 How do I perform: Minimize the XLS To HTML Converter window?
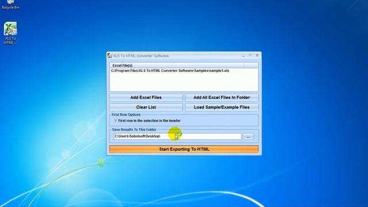pyautogui.click(x=243, y=56)
